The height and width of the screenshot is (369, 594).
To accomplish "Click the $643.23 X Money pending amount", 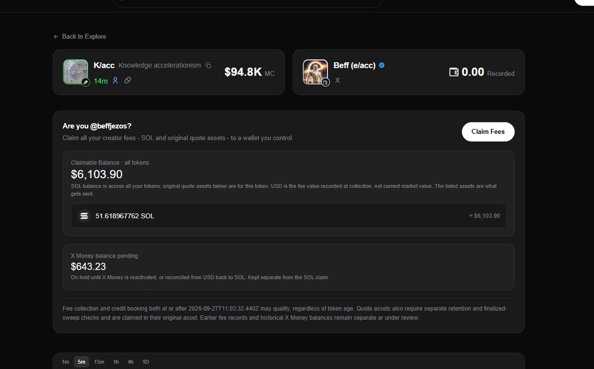I will [x=89, y=266].
